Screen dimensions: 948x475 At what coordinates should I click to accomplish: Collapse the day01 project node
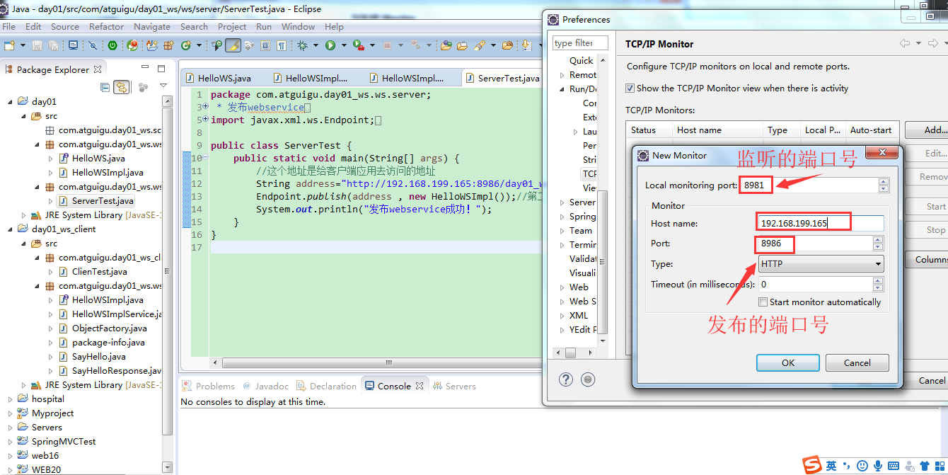[x=11, y=102]
